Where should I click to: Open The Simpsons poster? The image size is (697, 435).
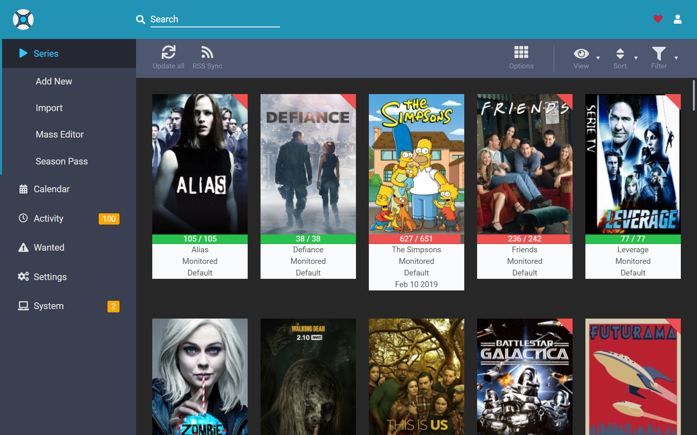tap(417, 164)
